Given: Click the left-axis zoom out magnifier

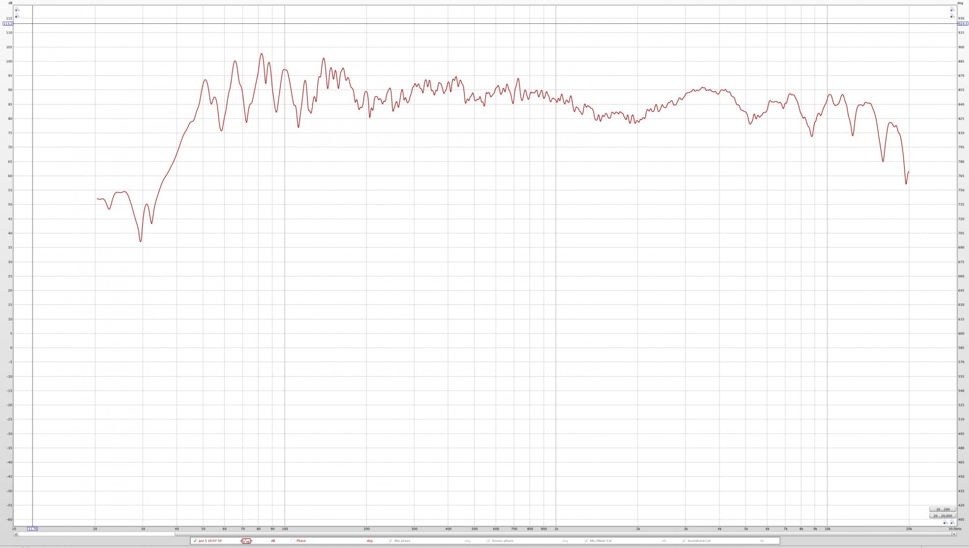Looking at the screenshot, I should [x=17, y=16].
